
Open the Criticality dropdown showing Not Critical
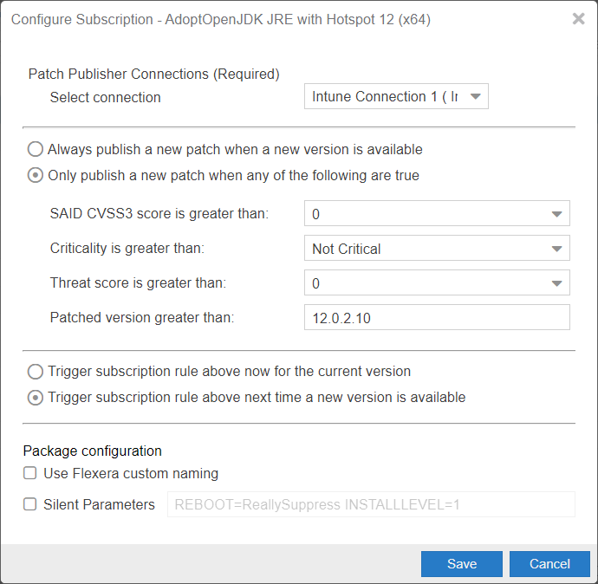tap(437, 248)
